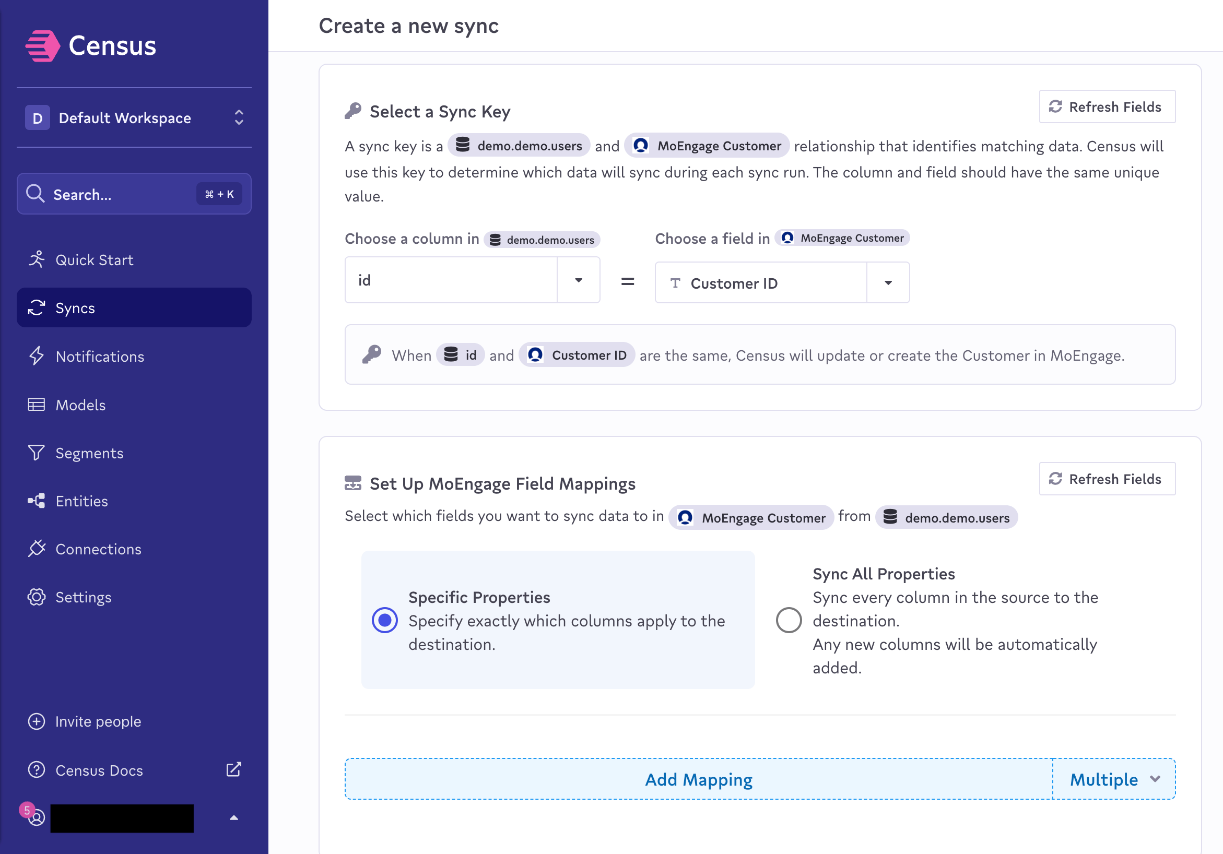Select the Specific Properties radio button
The image size is (1223, 854).
pyautogui.click(x=384, y=620)
